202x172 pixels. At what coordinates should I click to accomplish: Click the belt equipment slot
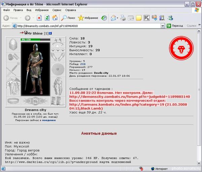point(13,101)
